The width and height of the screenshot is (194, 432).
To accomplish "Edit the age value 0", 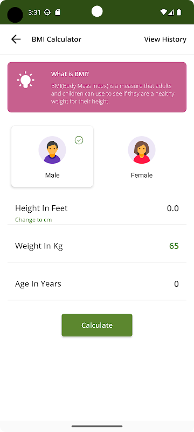I will [176, 284].
